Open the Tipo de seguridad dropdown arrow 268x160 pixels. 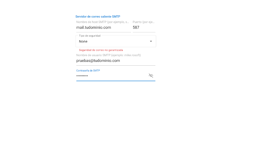(x=151, y=41)
